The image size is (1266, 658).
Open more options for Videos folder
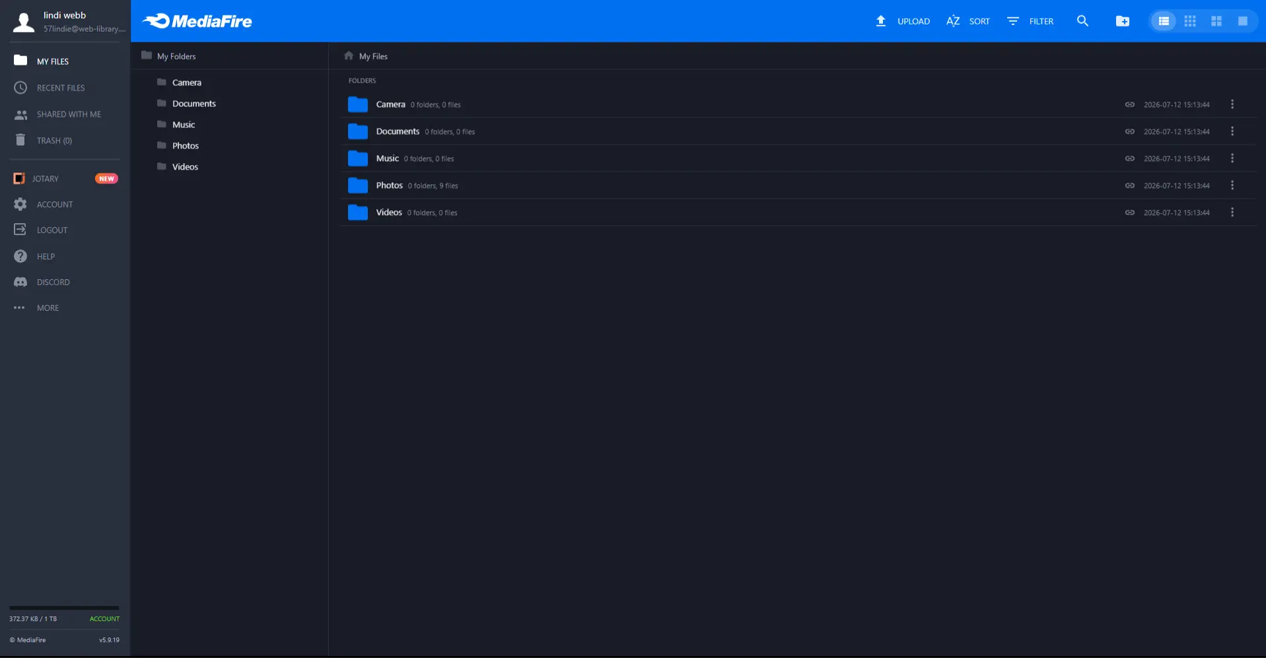coord(1232,213)
